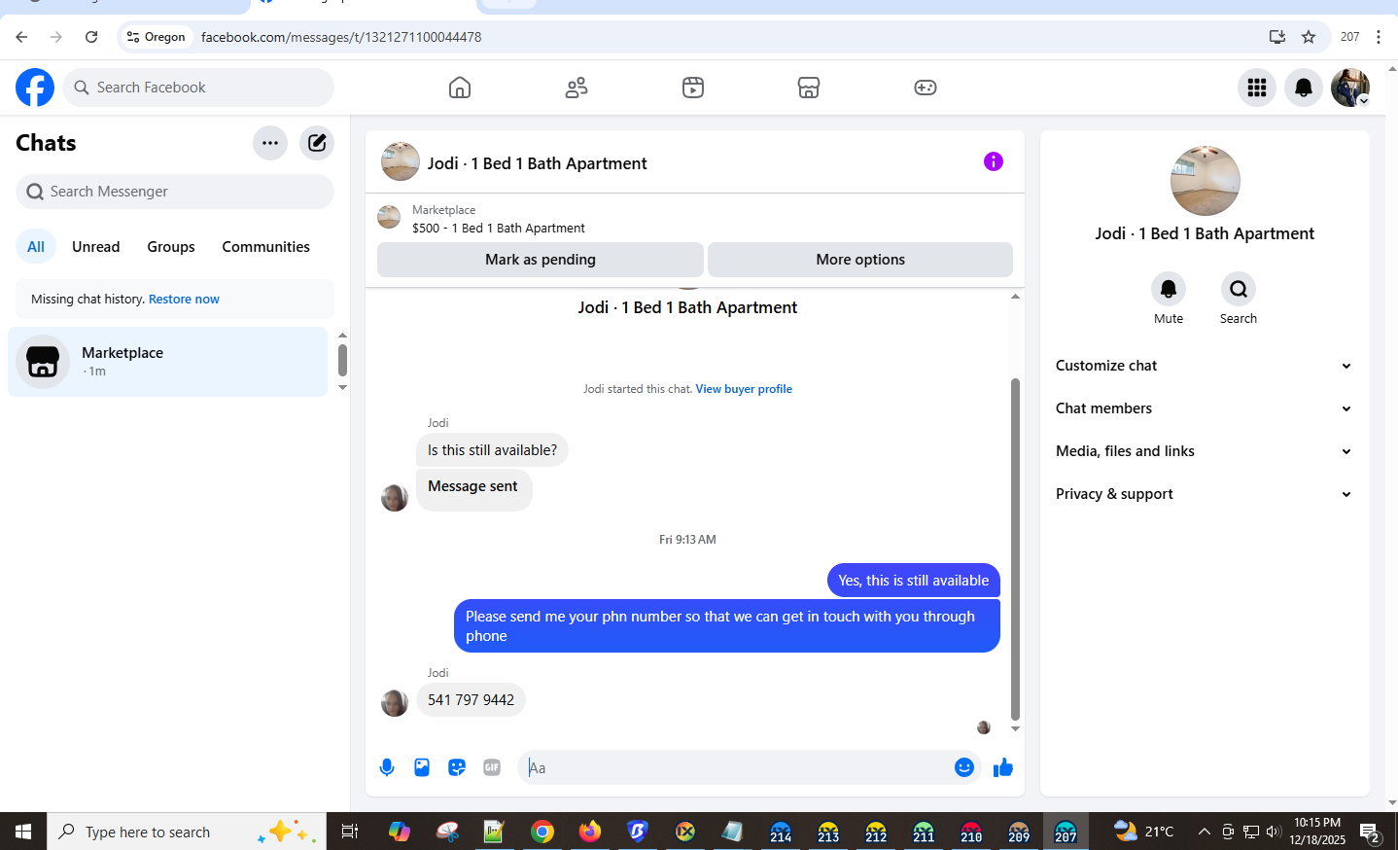Send a thumbs-up like
The width and height of the screenshot is (1398, 850).
coord(1003,767)
